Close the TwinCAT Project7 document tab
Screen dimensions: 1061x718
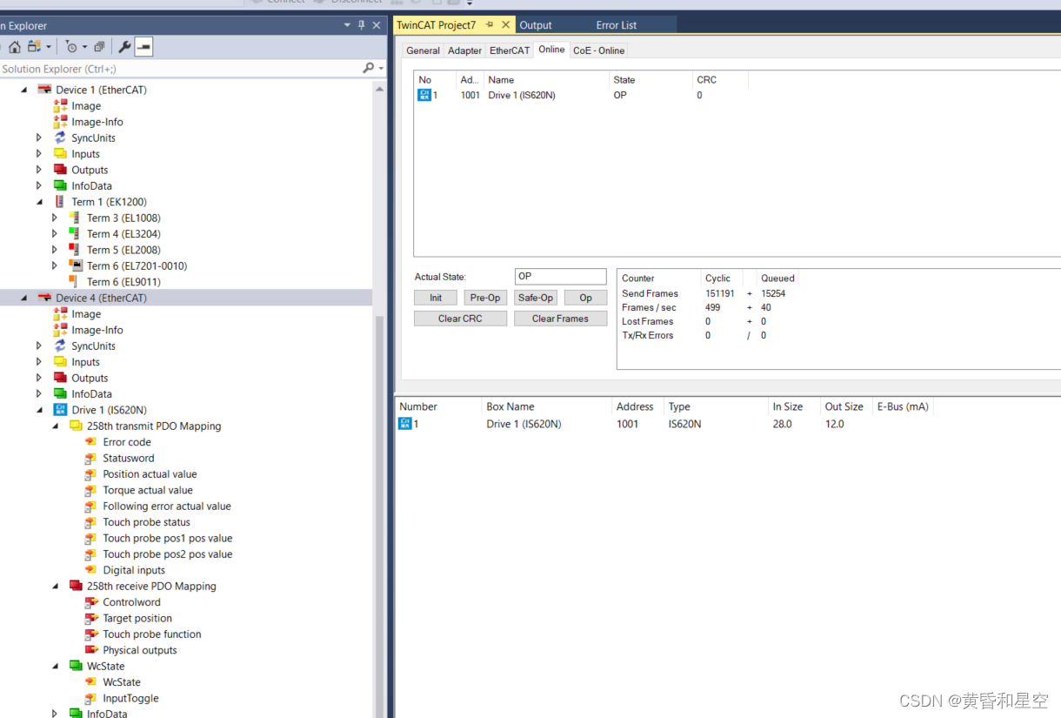coord(505,25)
